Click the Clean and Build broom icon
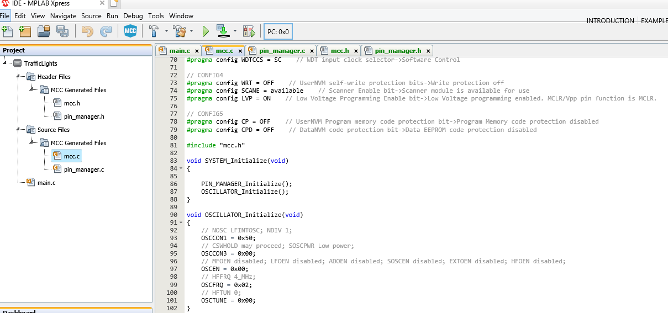The image size is (668, 313). pyautogui.click(x=179, y=31)
